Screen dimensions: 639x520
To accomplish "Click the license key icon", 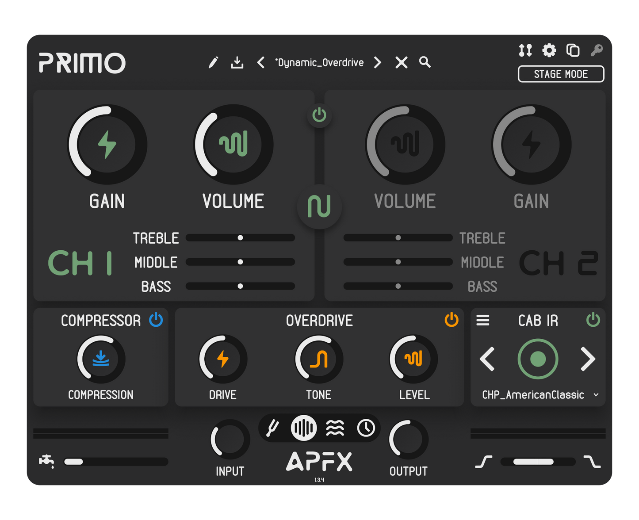I will 597,50.
